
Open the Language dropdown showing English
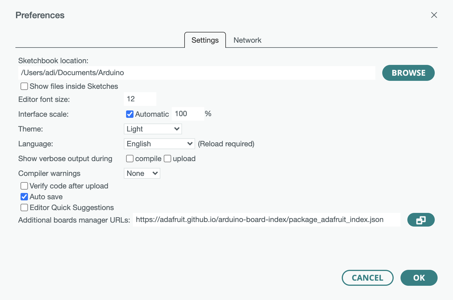[159, 144]
